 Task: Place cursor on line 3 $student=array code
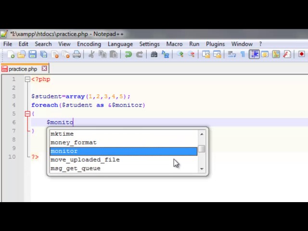tap(81, 96)
